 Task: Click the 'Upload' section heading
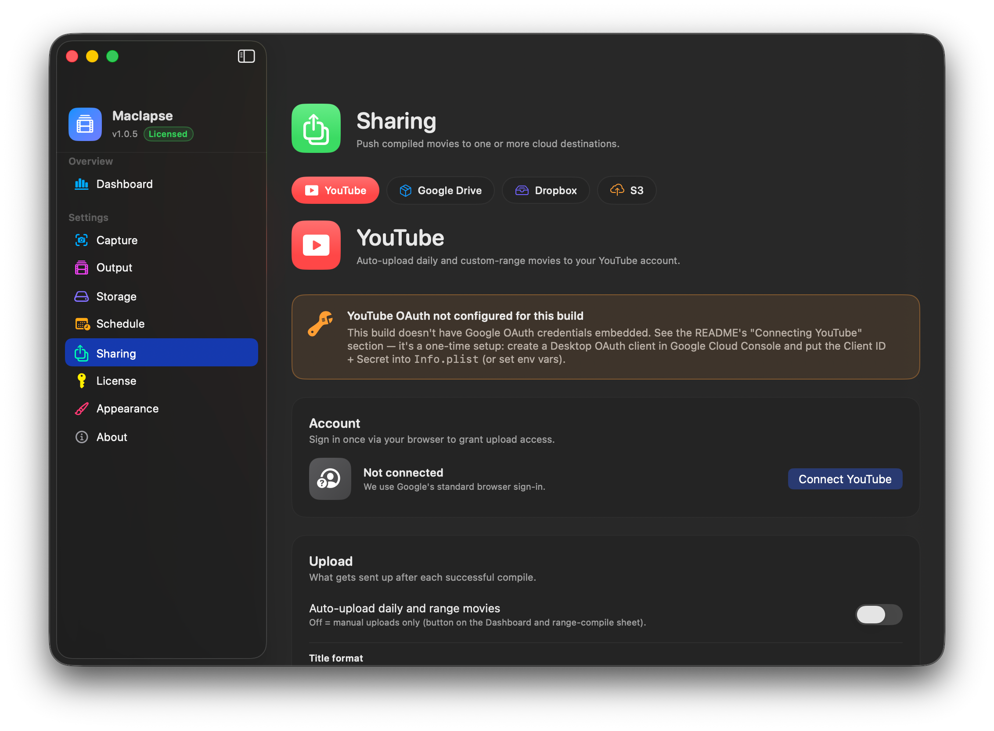coord(331,561)
